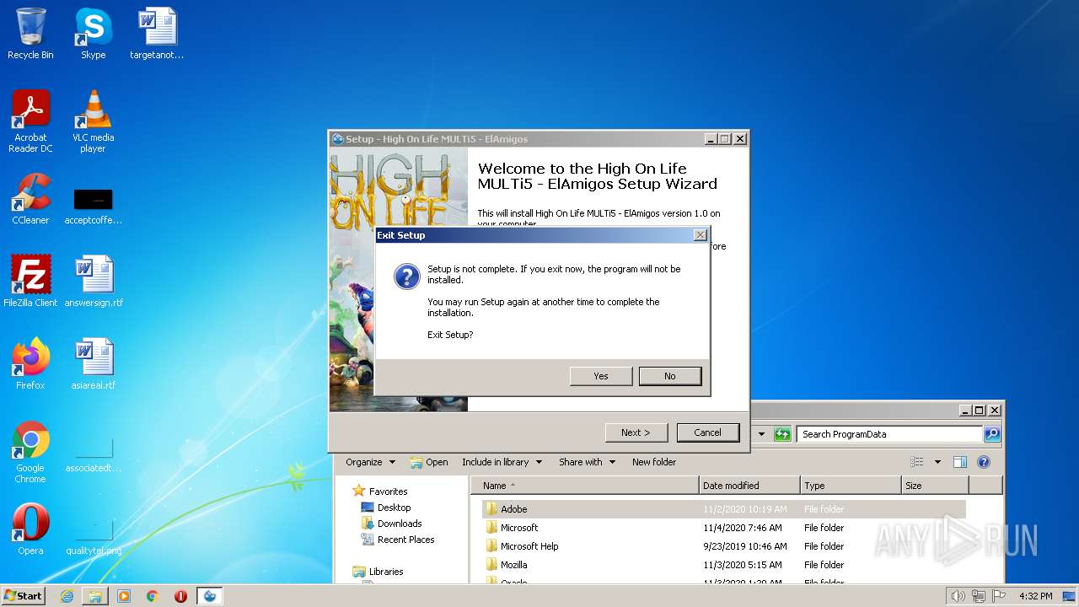Switch to setup installer taskbar button

(x=210, y=596)
